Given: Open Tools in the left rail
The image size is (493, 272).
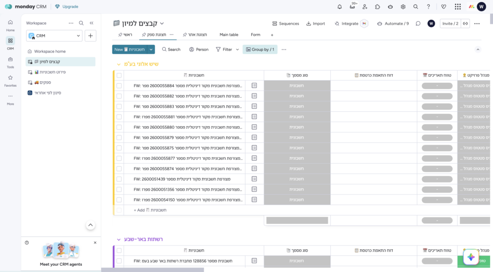Looking at the screenshot, I should coord(11,62).
